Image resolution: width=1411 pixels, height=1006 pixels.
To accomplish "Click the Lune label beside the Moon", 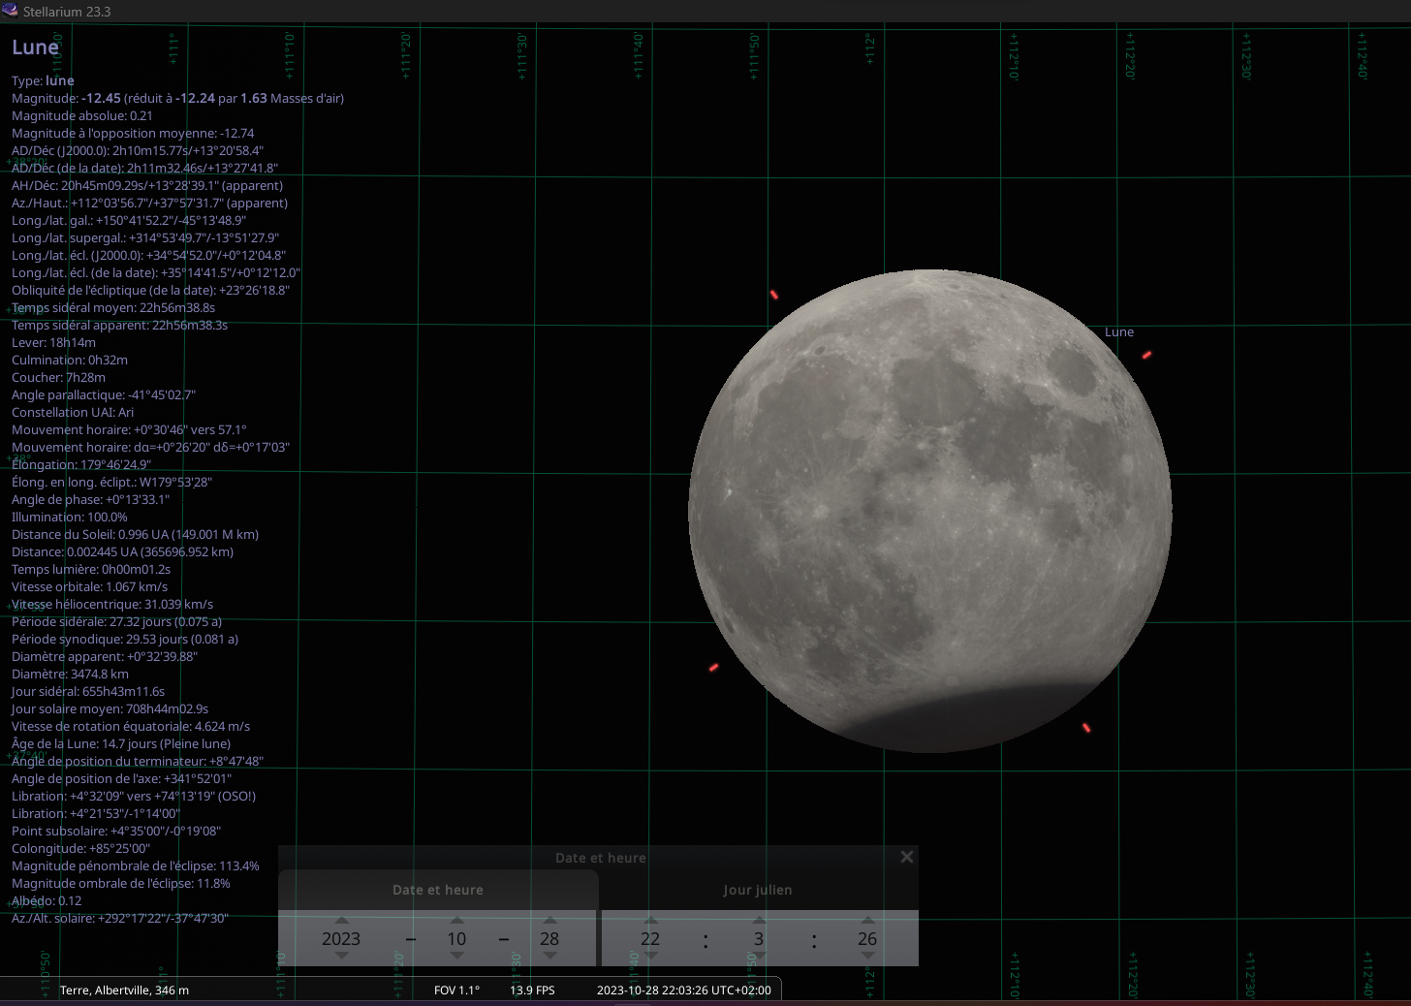I will (1119, 331).
